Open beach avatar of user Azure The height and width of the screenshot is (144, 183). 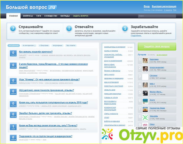[145, 101]
